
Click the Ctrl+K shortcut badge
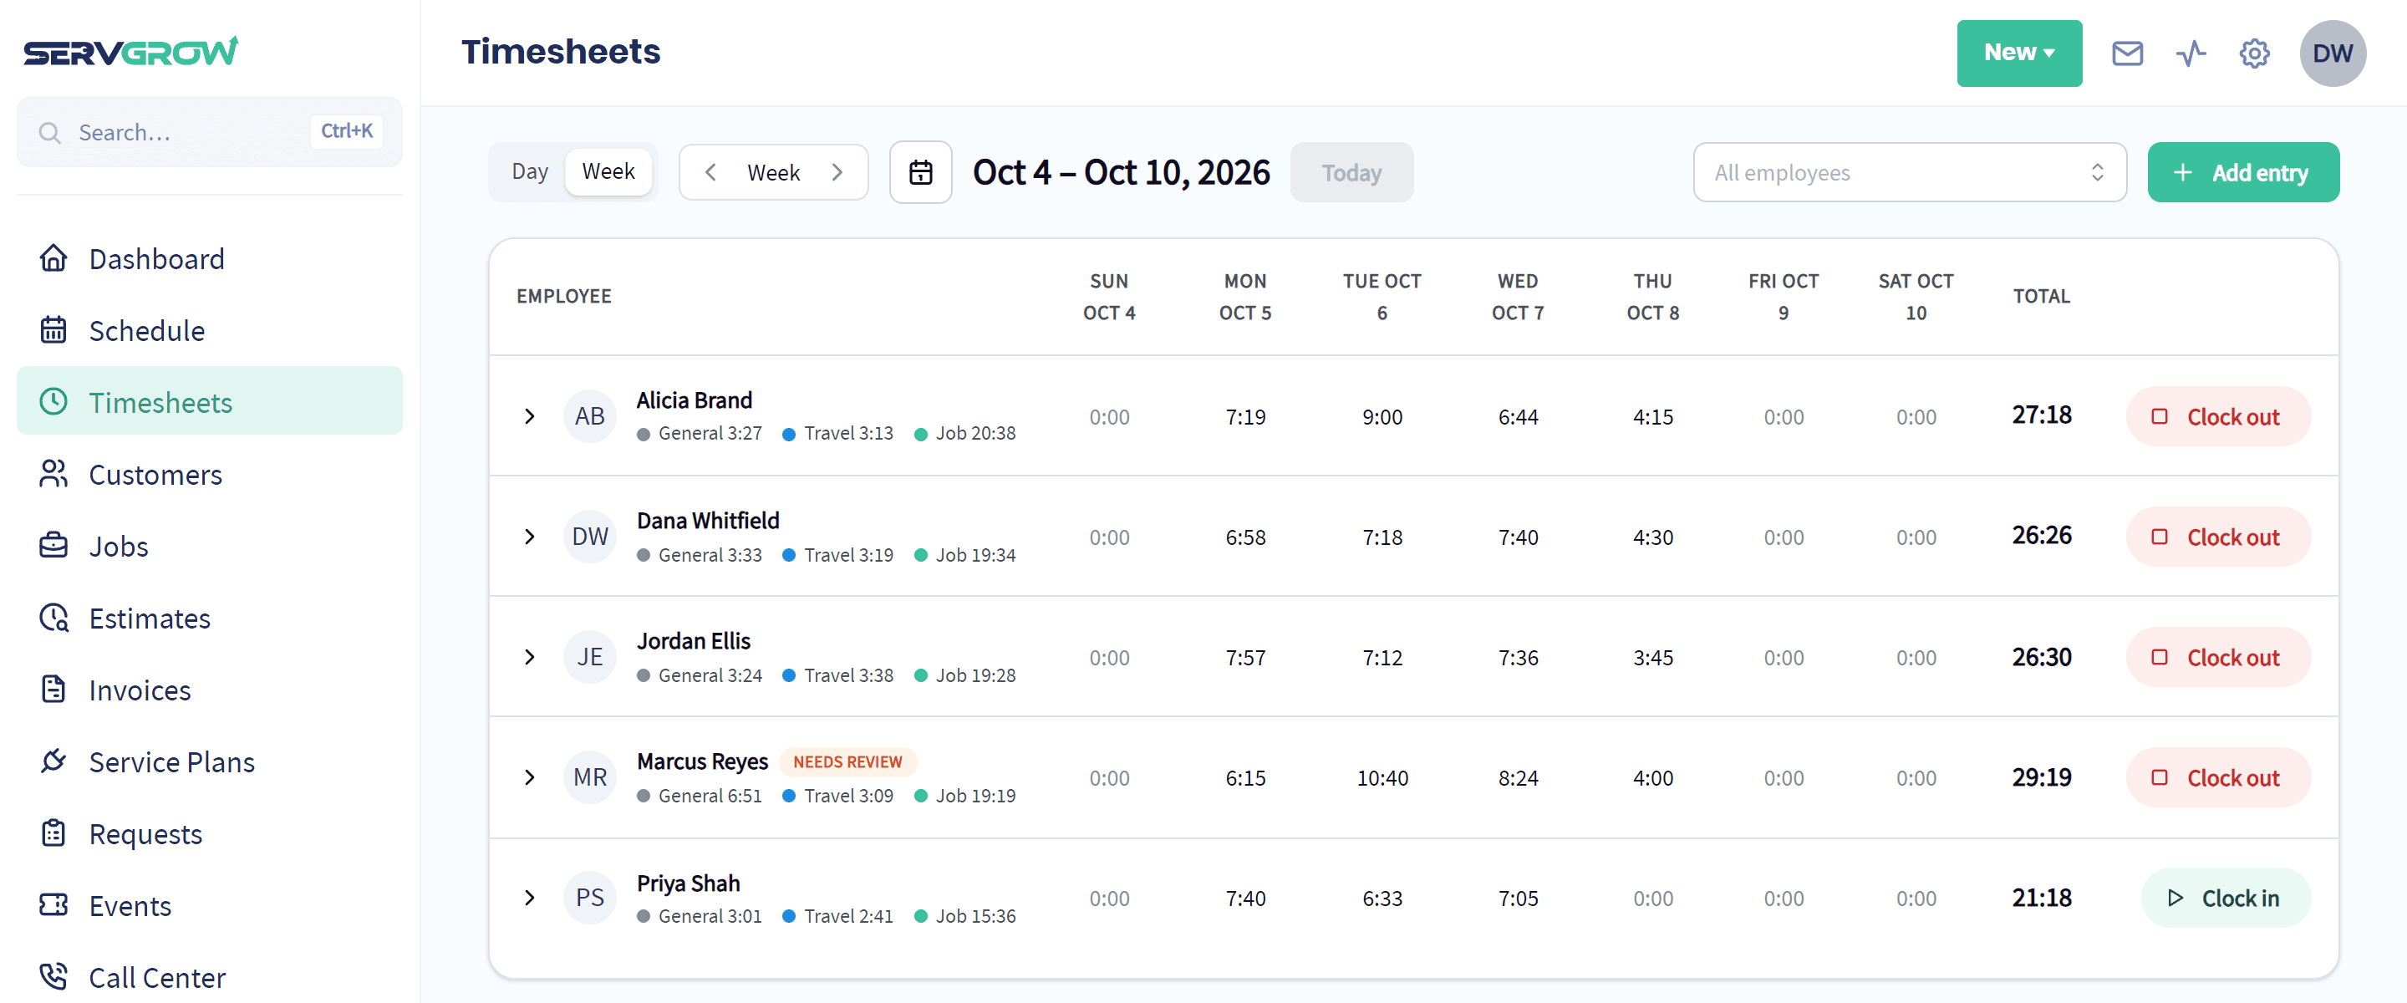[347, 131]
